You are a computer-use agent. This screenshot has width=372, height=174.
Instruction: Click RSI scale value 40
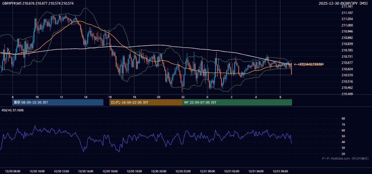click(343, 142)
